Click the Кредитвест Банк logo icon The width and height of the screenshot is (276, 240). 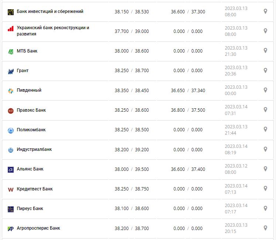[11, 189]
